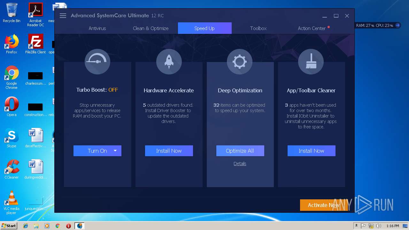
Task: Click the Hardware Accelerate rocket icon
Action: click(x=169, y=62)
